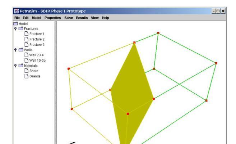236x144 pixels.
Task: Click the Granite document icon
Action: pyautogui.click(x=26, y=76)
